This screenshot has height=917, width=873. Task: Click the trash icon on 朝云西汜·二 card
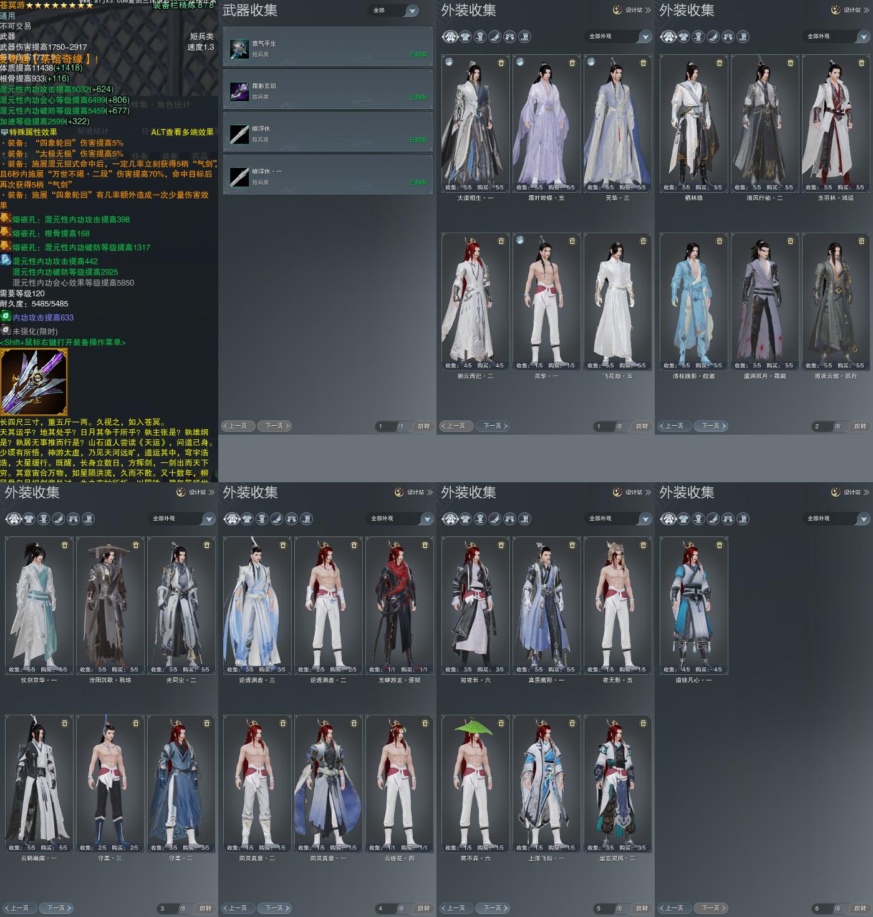(x=501, y=241)
